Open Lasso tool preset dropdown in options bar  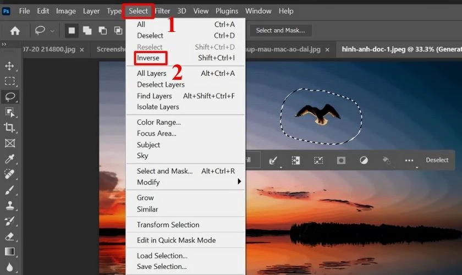pyautogui.click(x=52, y=31)
